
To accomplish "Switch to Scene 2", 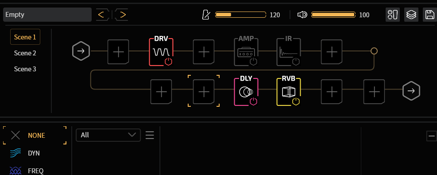I will click(x=25, y=53).
